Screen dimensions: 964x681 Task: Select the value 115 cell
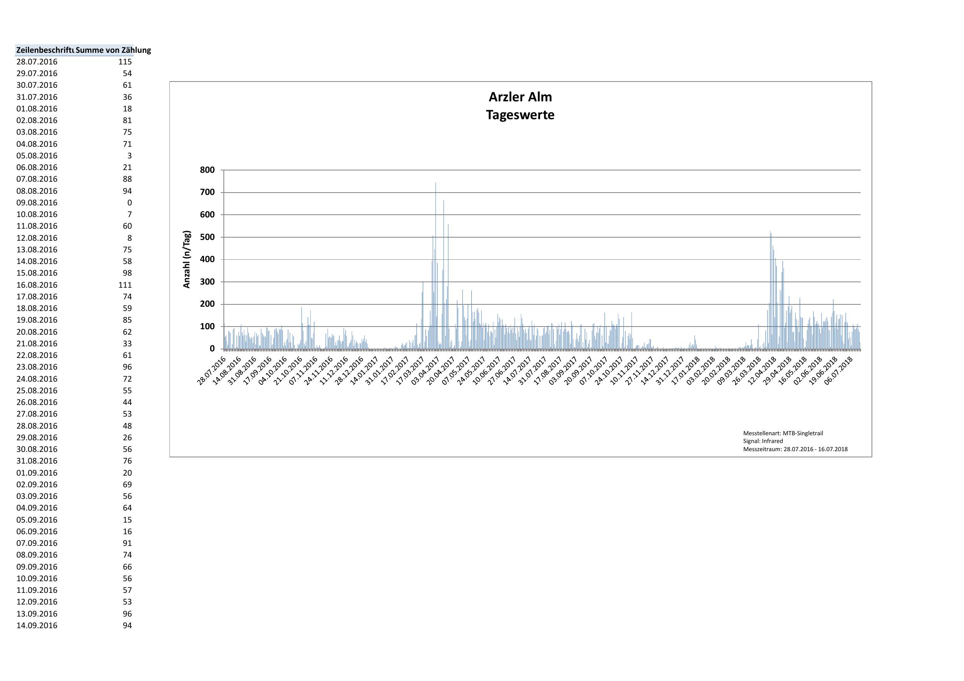tap(125, 62)
